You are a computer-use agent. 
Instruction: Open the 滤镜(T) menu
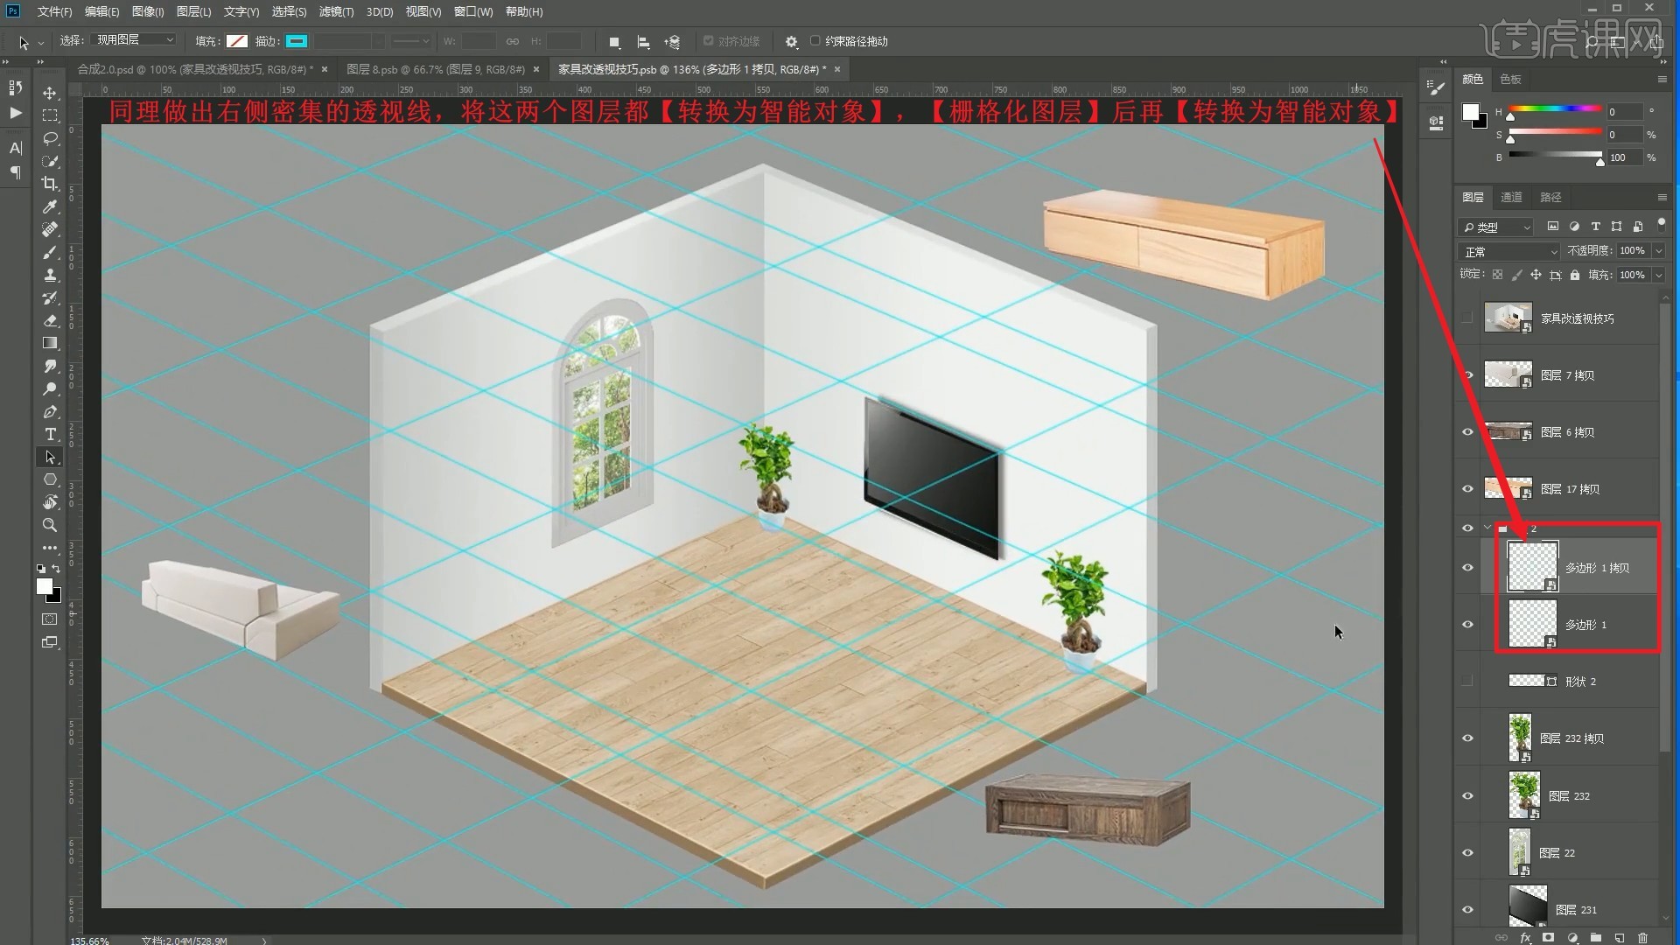coord(336,11)
